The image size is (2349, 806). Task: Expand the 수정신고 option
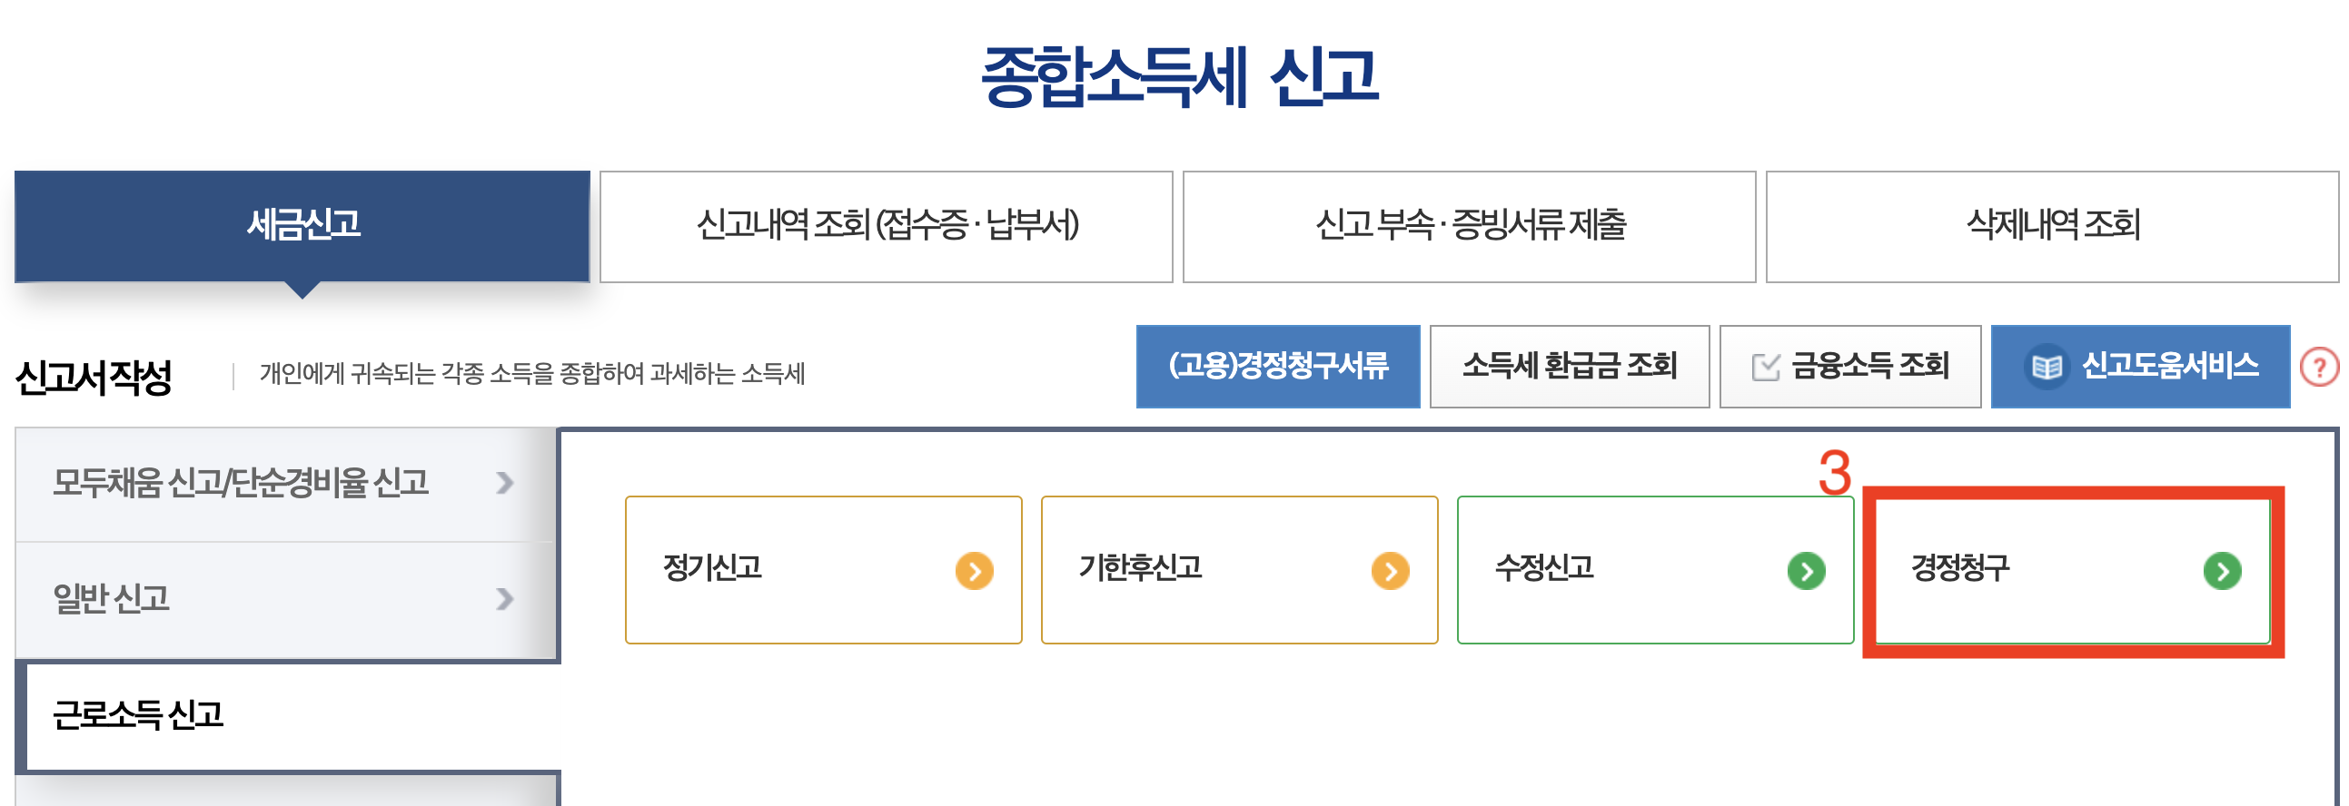pos(1655,572)
